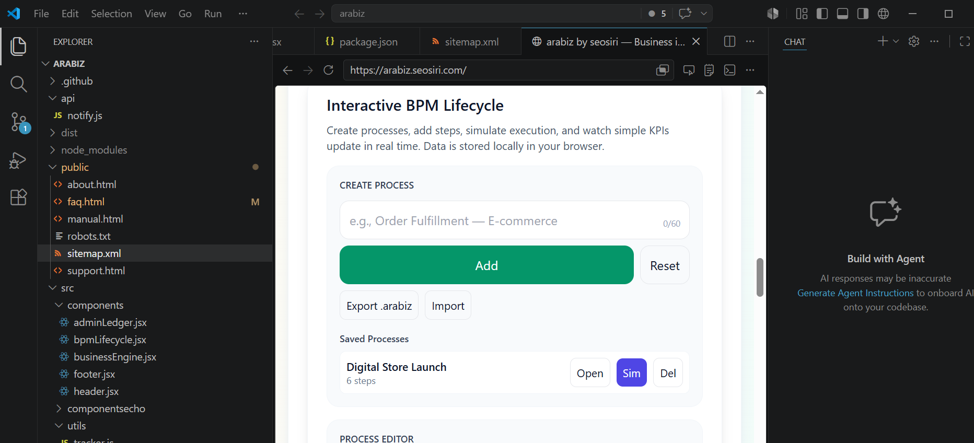Click browser back arrow in preview
974x443 pixels.
click(x=287, y=70)
